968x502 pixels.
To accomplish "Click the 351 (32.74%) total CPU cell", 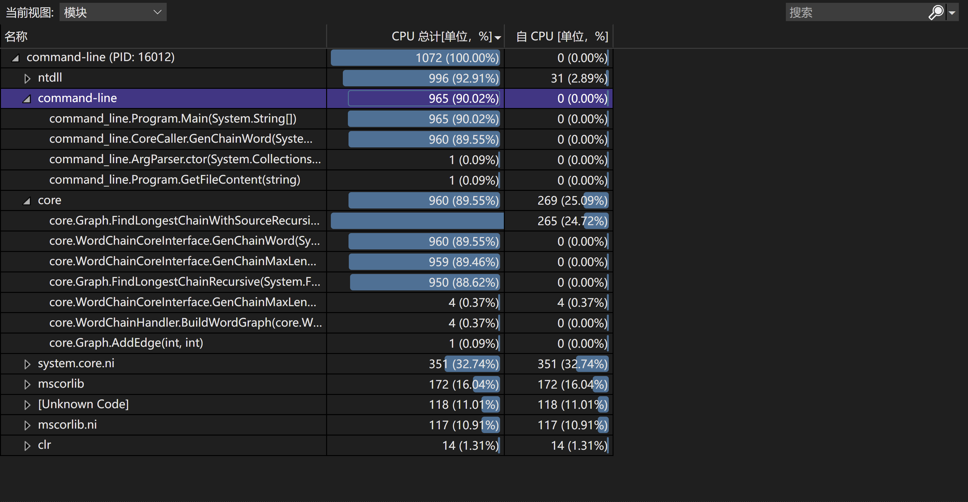I will coord(415,364).
